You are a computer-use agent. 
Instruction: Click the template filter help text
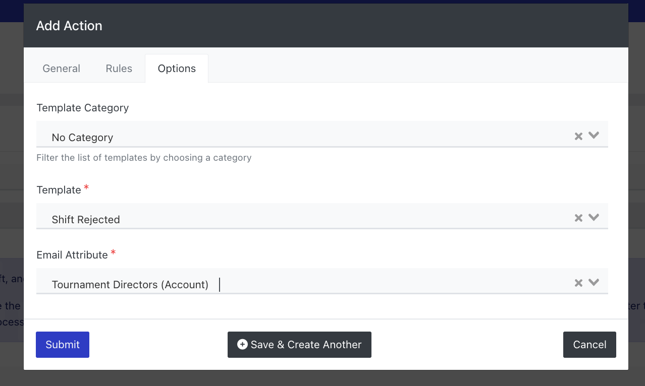pos(144,158)
